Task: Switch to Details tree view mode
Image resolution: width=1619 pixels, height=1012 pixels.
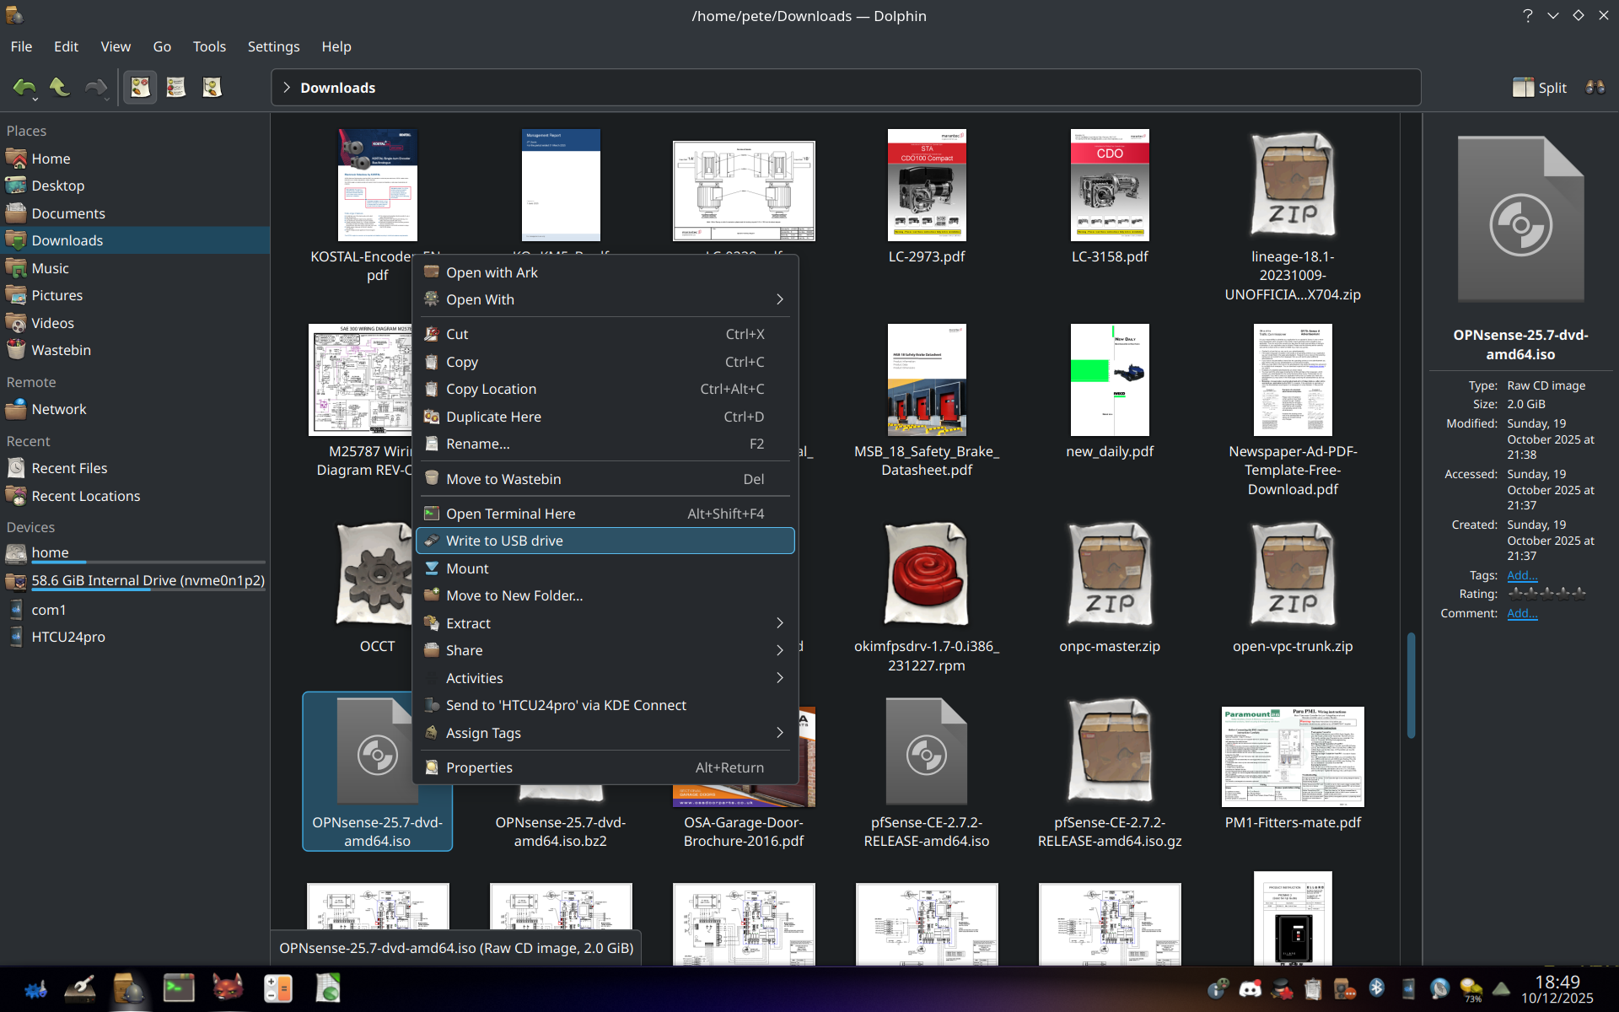Action: tap(212, 87)
